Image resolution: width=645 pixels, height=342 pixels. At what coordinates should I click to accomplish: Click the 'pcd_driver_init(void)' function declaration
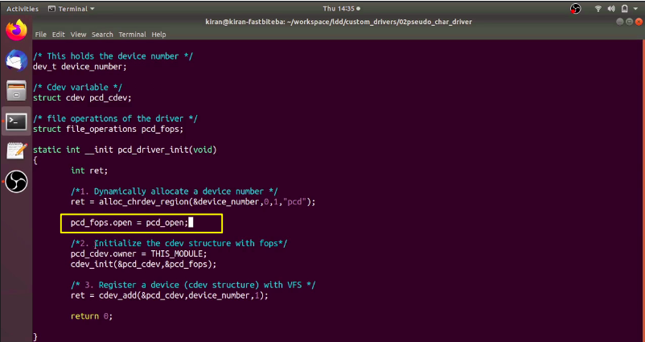125,150
